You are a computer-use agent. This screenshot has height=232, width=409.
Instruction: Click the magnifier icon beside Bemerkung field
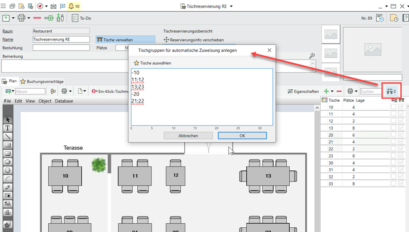tap(313, 56)
